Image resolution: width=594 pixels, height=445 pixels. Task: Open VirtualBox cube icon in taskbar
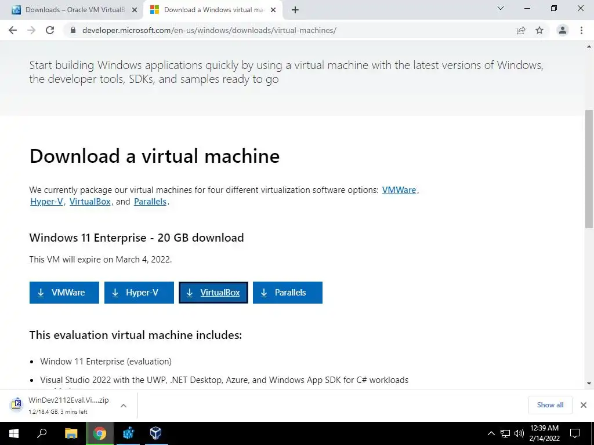tap(155, 433)
